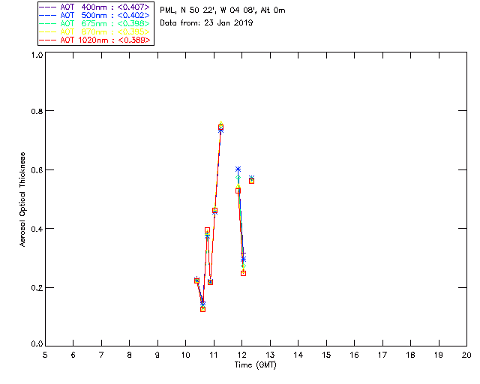Click the AOT 1020nm legend entry

(x=95, y=40)
